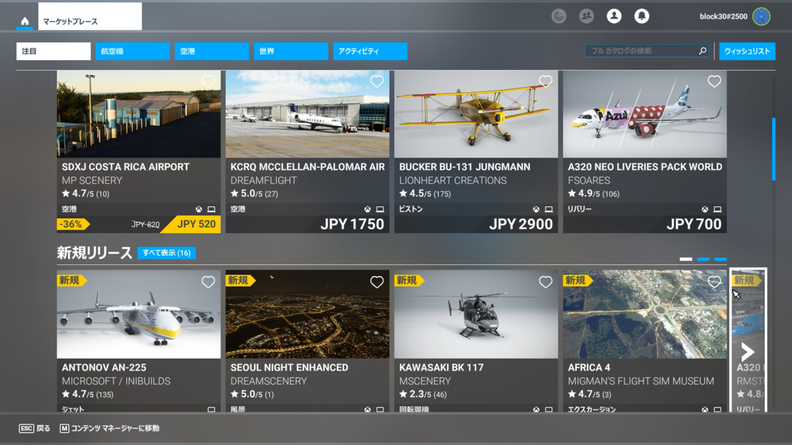Add KCRQ McClellan-Palomar to wishlist
The width and height of the screenshot is (792, 445).
[377, 82]
